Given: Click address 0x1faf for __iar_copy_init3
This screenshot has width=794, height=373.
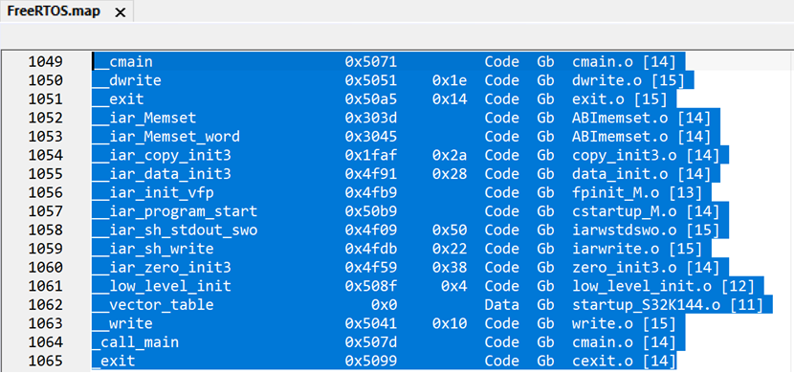Looking at the screenshot, I should tap(370, 156).
